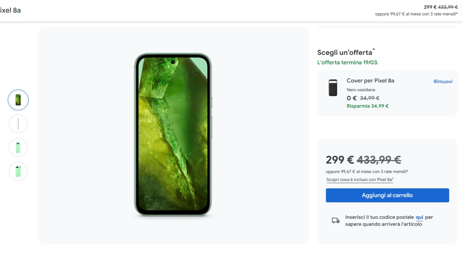This screenshot has width=462, height=267.
Task: Click the delivery truck icon
Action: click(336, 221)
